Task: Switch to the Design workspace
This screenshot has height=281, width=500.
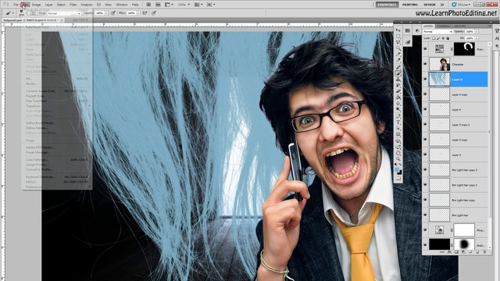Action: click(x=429, y=5)
